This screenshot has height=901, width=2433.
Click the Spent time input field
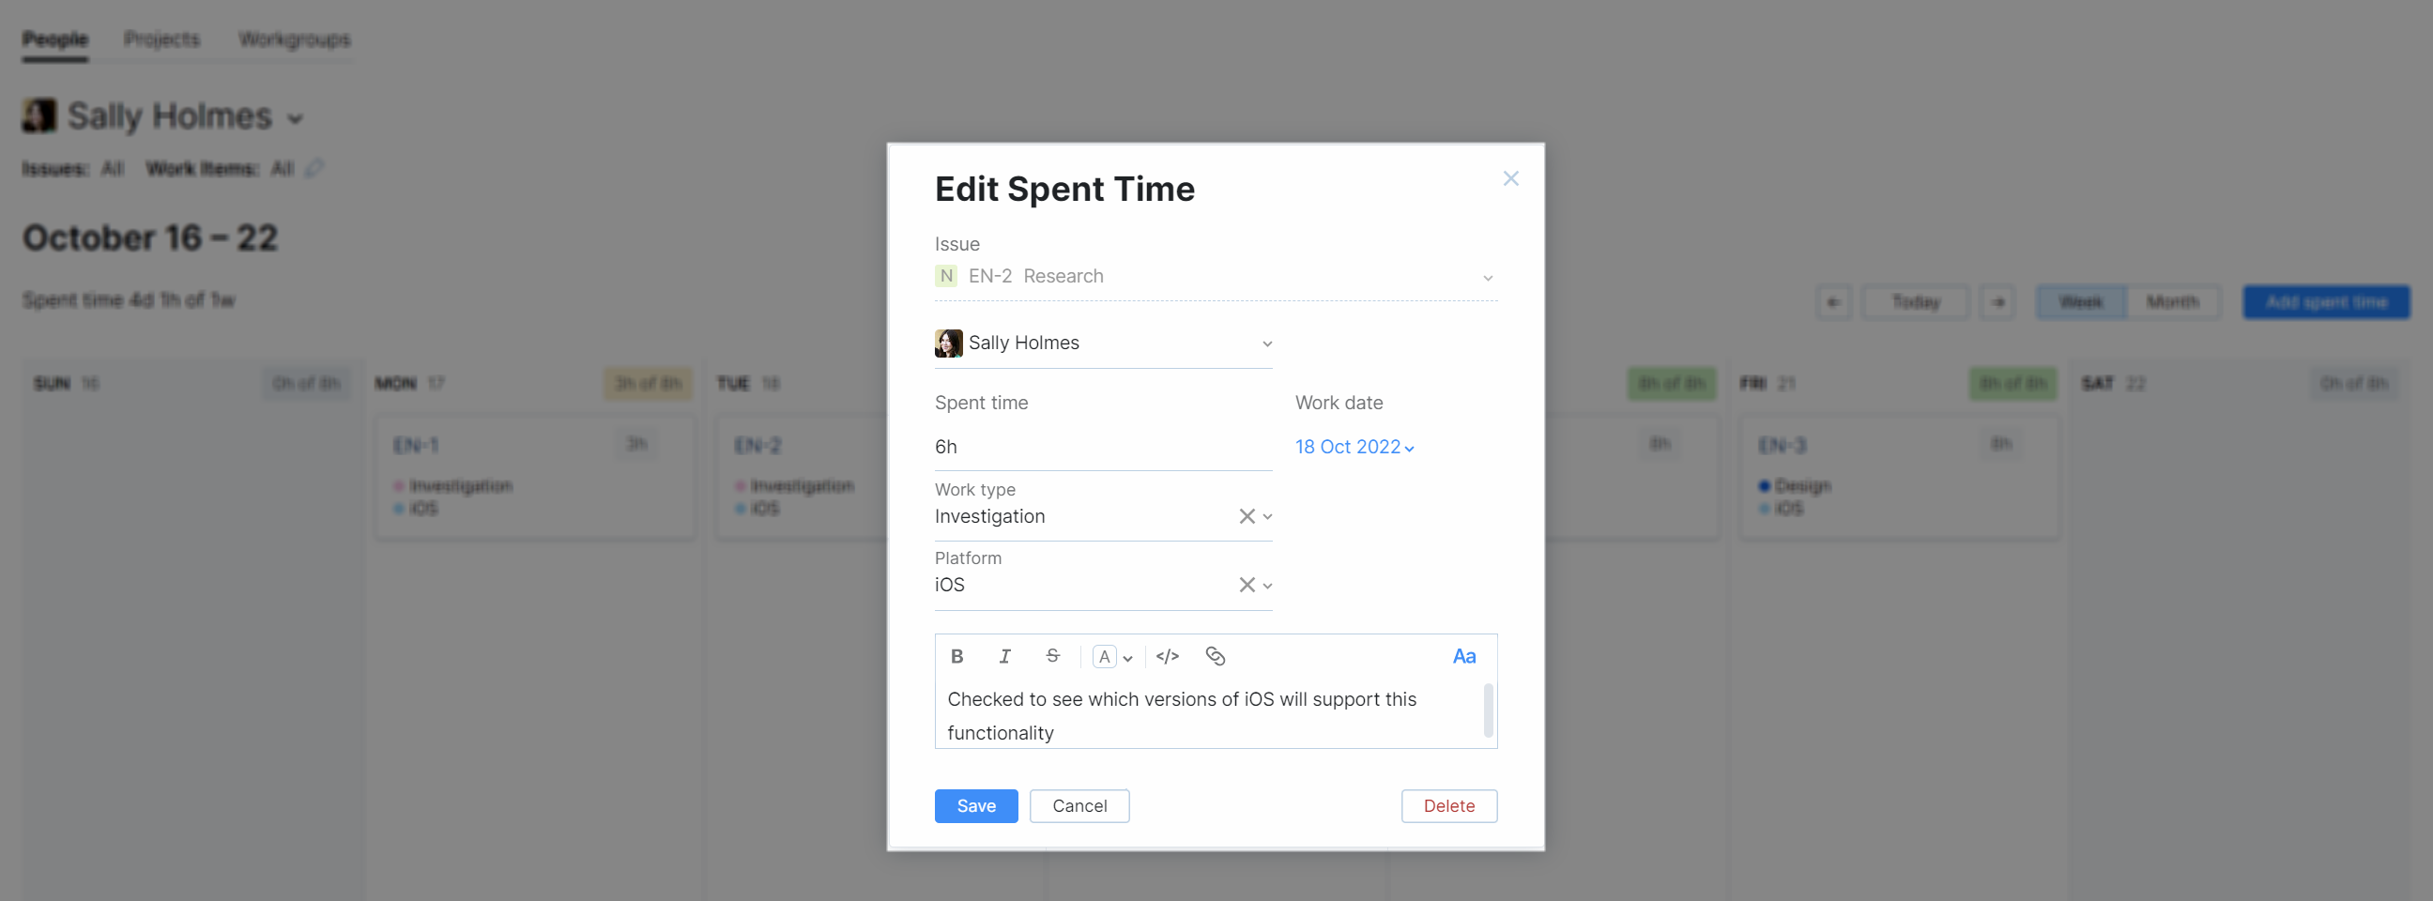(x=1101, y=447)
